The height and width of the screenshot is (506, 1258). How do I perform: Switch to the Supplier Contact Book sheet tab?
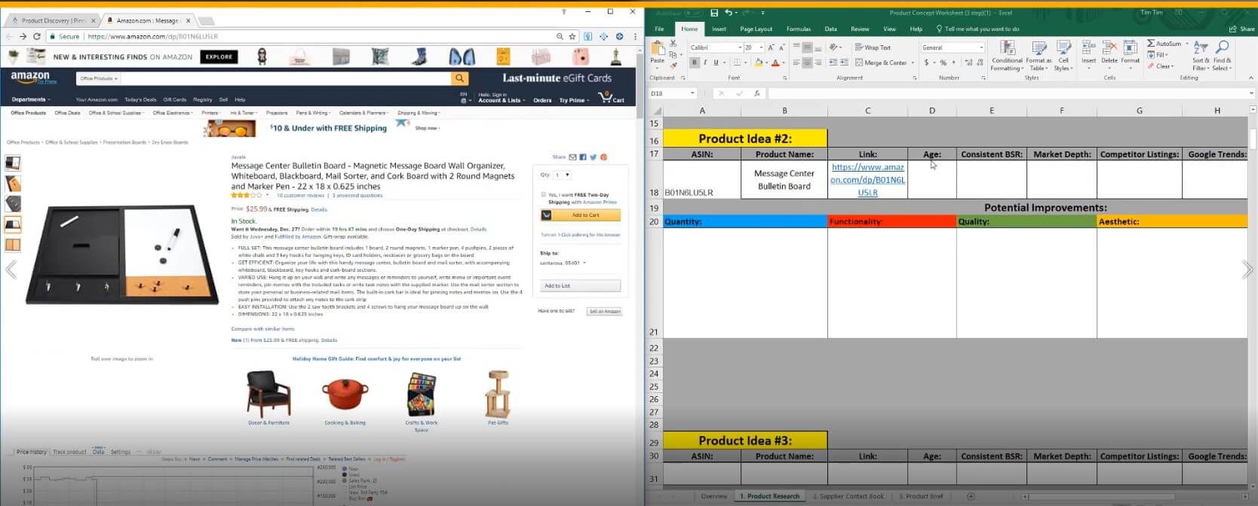tap(848, 496)
